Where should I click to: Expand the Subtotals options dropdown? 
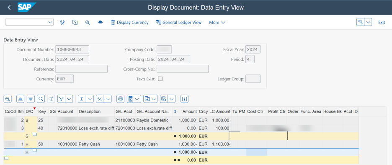point(108,99)
